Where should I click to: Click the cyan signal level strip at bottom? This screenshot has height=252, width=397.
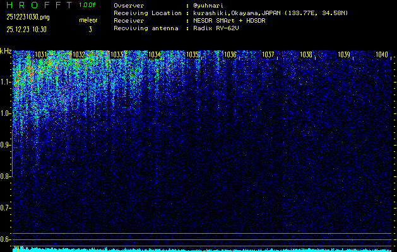[202, 249]
